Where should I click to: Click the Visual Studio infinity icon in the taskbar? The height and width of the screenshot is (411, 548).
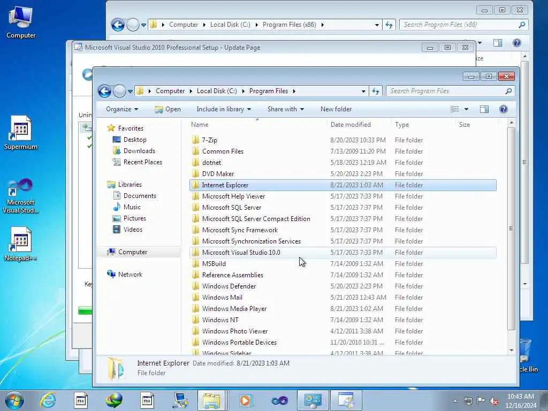click(x=279, y=400)
